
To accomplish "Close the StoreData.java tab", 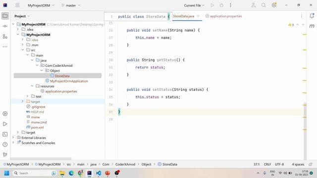I will pos(198,16).
